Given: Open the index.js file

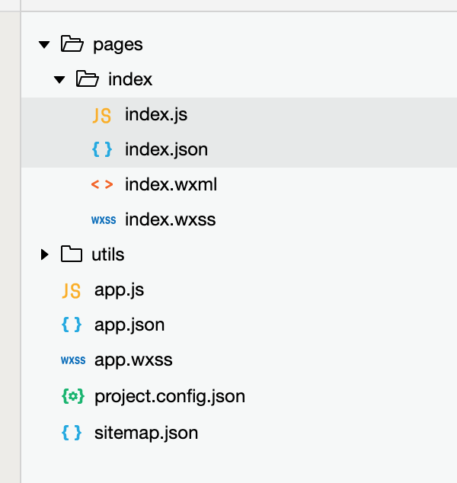Looking at the screenshot, I should pos(239,115).
